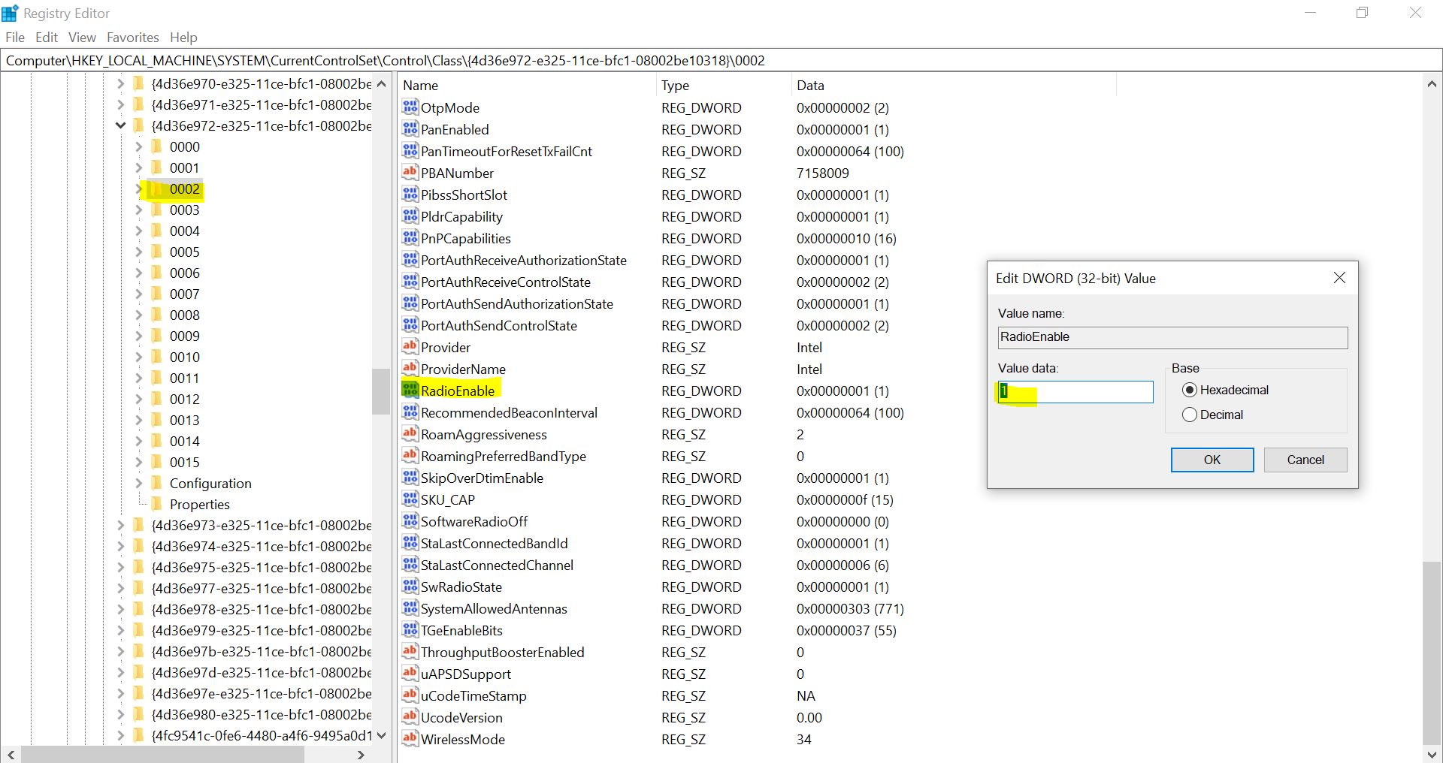The image size is (1443, 763).
Task: Click the DWORD icon beside RecommendedBeaconInterval
Action: coord(410,412)
